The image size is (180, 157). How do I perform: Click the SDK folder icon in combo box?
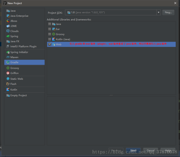pyautogui.click(x=69, y=13)
